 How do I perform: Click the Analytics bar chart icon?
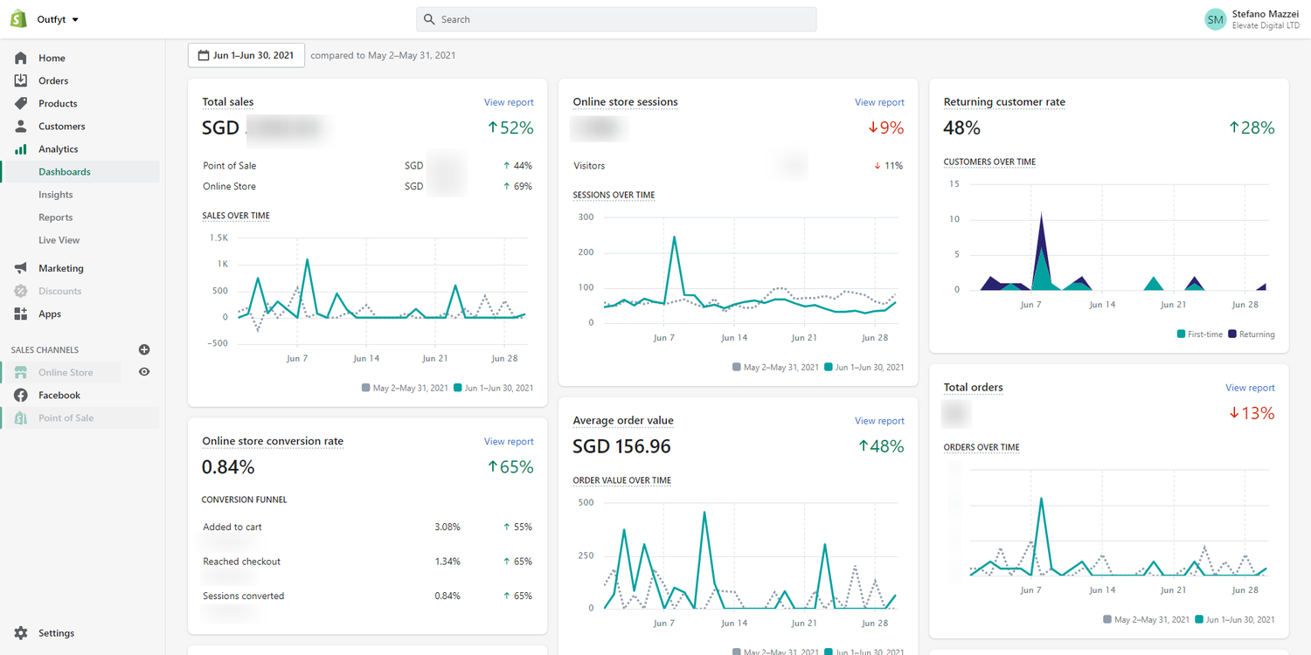click(21, 149)
